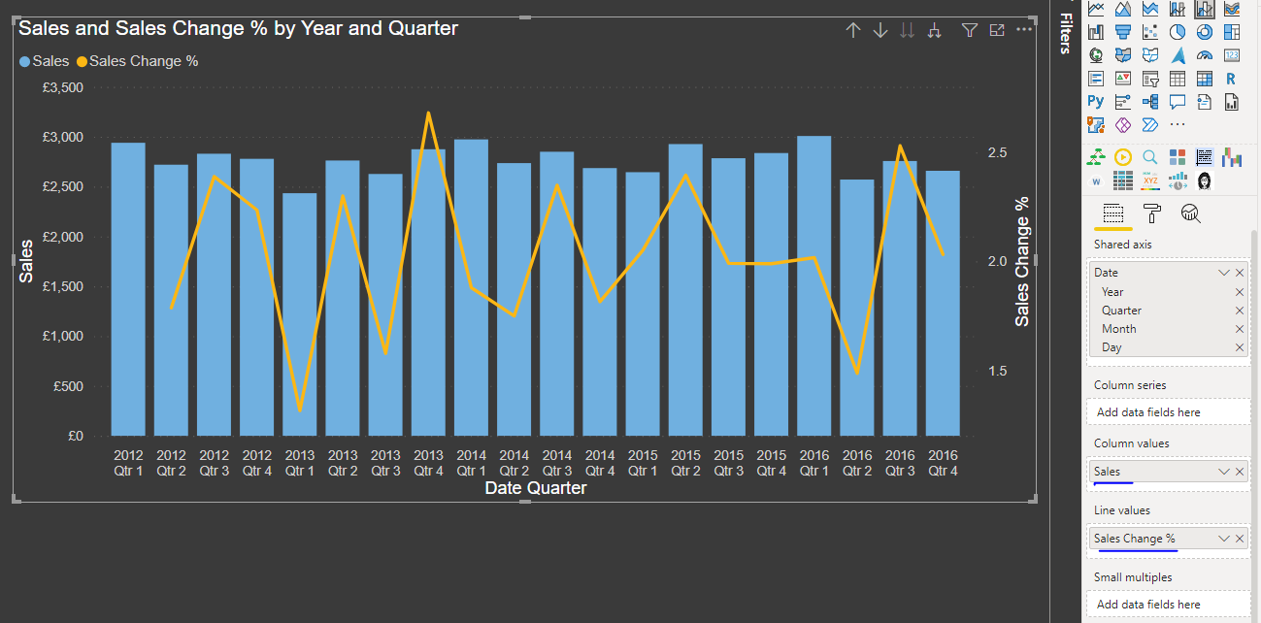Click the drill up arrow on chart
The height and width of the screenshot is (623, 1261).
point(853,30)
